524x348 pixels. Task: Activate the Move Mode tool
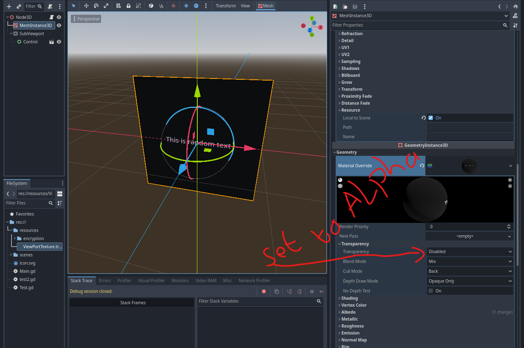(x=86, y=6)
